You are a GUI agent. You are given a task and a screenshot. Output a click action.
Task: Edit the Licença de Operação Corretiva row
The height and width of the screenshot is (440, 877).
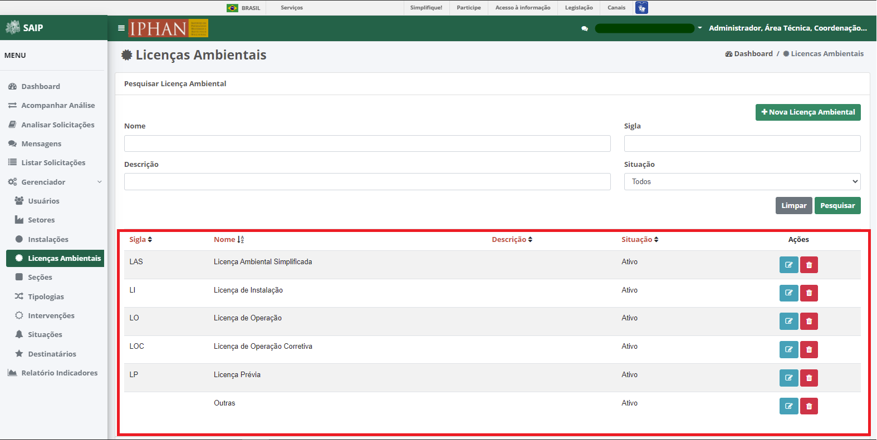788,349
